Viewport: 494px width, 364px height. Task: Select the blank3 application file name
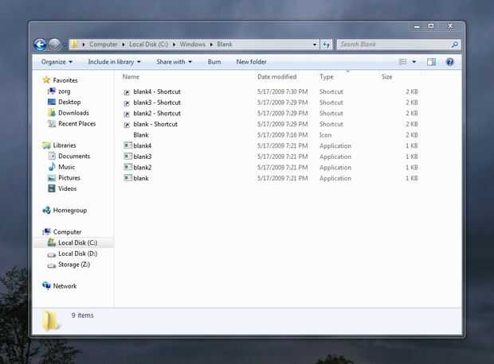tap(143, 157)
